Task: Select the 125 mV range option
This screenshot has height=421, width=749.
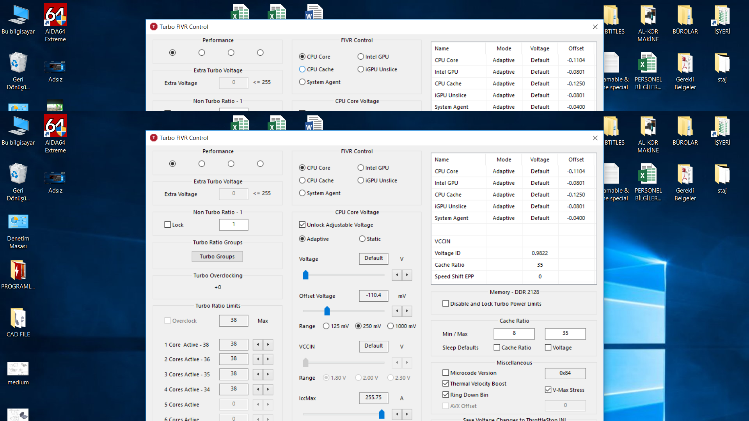Action: (x=326, y=326)
